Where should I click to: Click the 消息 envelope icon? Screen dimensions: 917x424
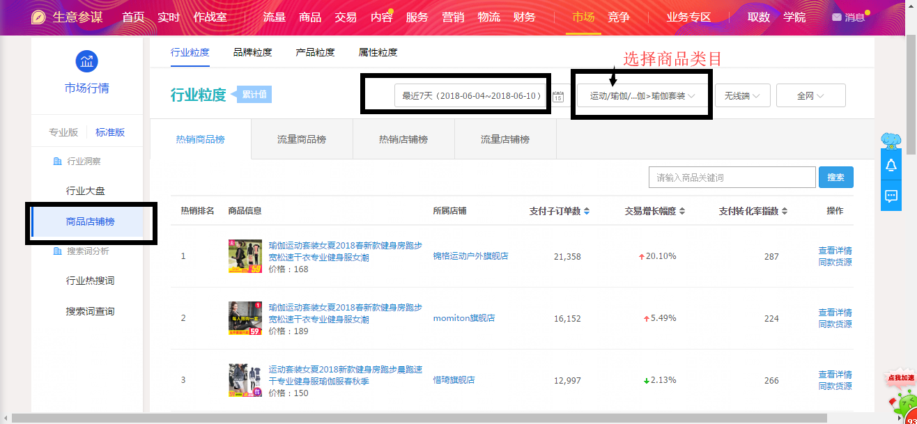[x=836, y=17]
